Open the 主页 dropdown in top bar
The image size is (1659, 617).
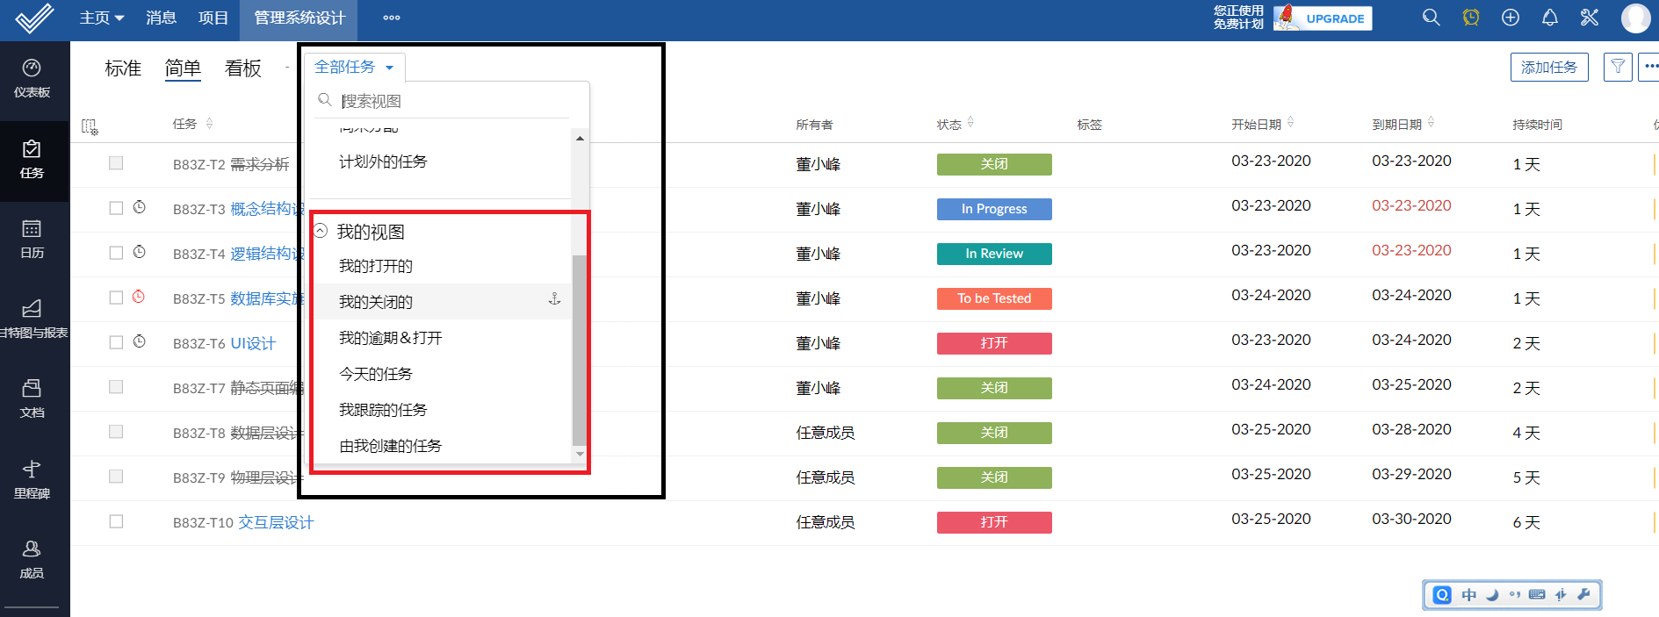(x=102, y=18)
